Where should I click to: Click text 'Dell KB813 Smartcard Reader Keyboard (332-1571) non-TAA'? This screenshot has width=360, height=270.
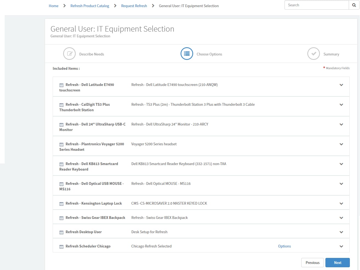(179, 164)
